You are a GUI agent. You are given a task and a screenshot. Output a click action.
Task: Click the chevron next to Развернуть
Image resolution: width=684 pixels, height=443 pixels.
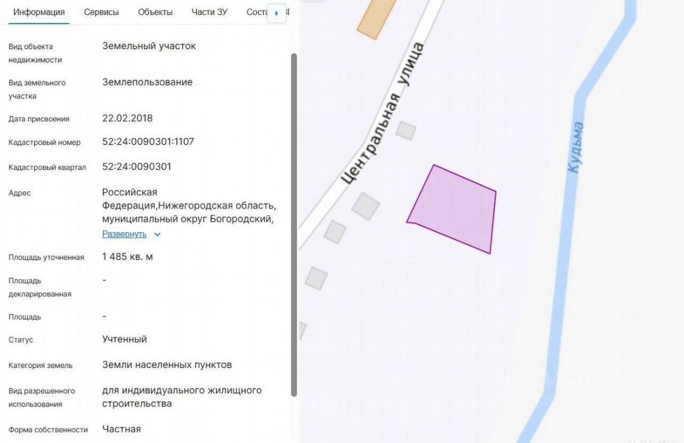157,235
